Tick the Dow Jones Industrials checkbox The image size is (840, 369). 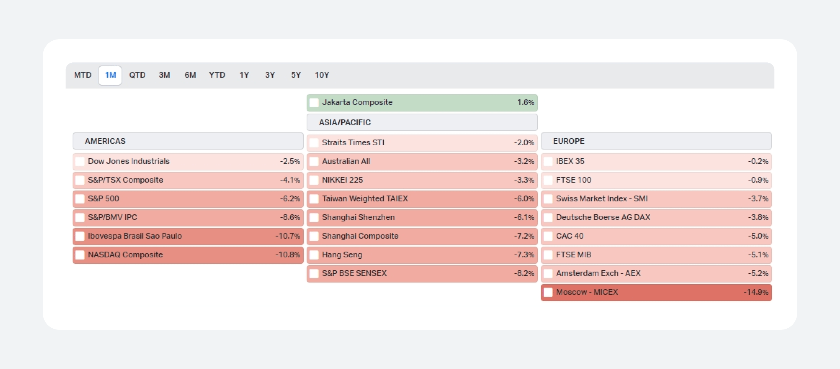[80, 162]
